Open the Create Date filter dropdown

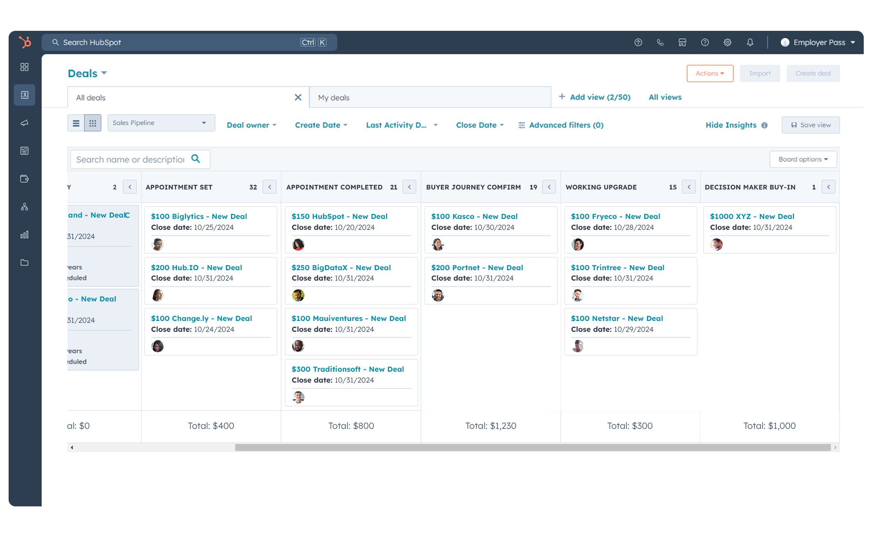coord(321,125)
